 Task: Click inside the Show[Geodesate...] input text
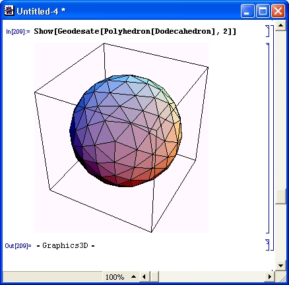click(x=135, y=31)
